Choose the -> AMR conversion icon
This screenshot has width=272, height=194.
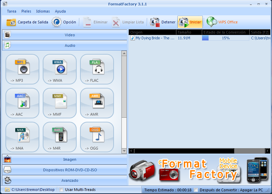(97, 103)
